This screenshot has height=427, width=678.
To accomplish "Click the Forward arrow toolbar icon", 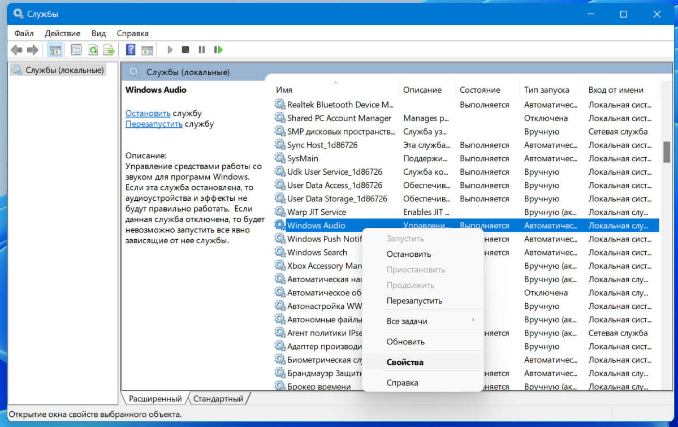I will (x=32, y=50).
